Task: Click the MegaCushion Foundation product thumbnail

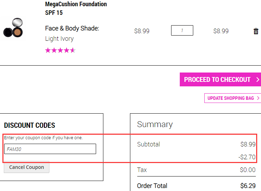Action: tap(13, 28)
